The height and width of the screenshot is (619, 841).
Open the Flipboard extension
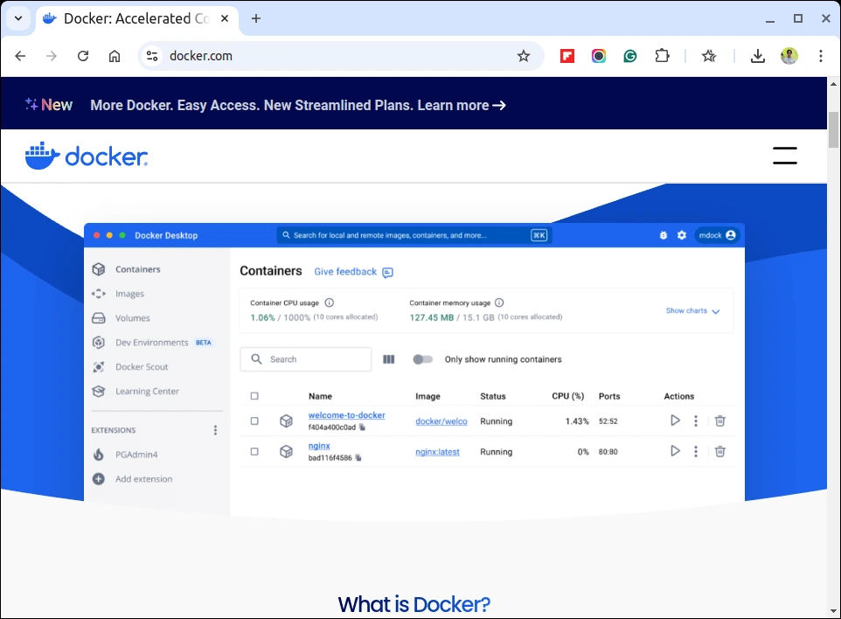point(566,56)
